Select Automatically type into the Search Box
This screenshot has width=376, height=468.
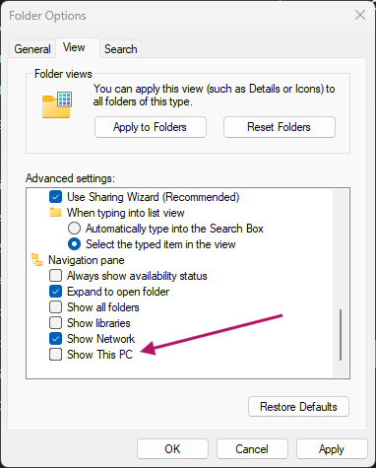point(74,229)
